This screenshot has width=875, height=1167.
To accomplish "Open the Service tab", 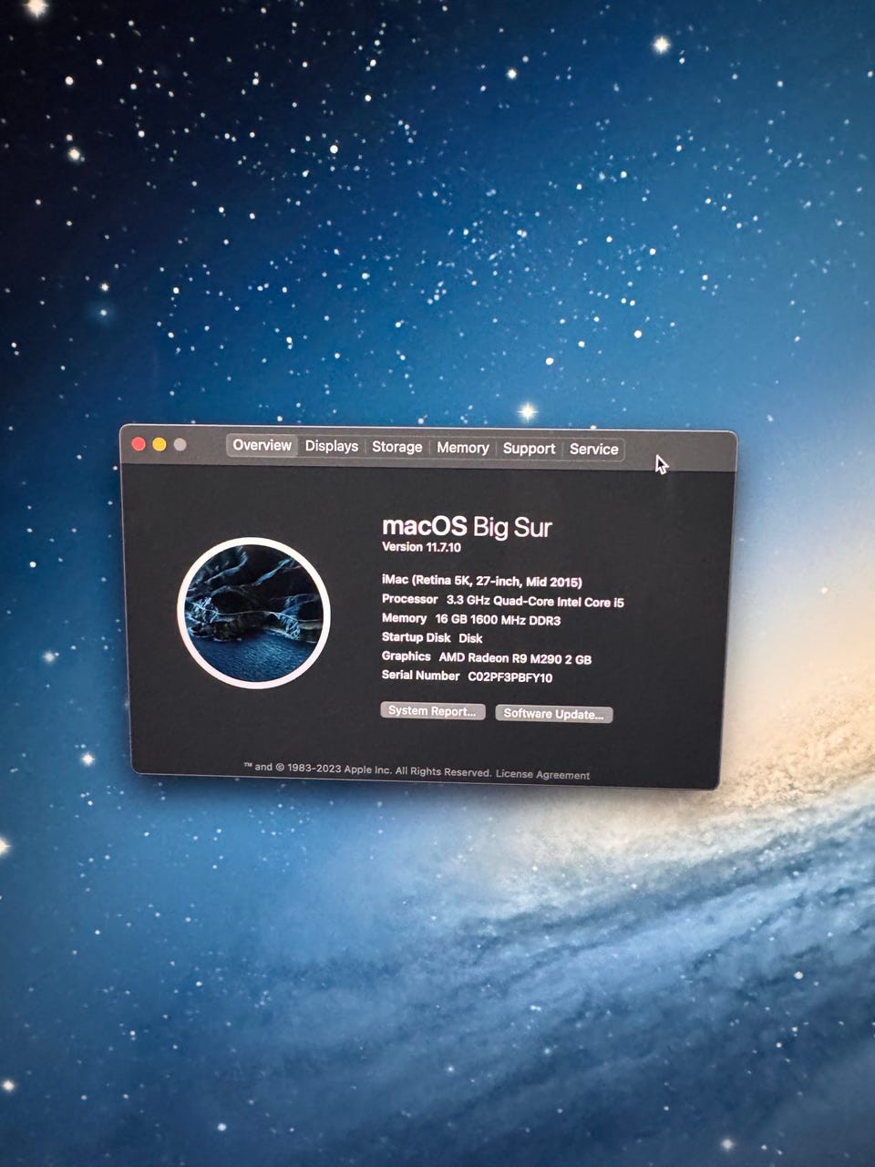I will pyautogui.click(x=594, y=449).
